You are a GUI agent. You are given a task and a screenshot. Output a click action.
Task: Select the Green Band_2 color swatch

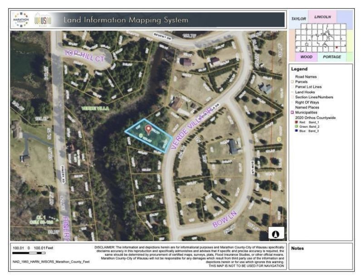[296, 126]
